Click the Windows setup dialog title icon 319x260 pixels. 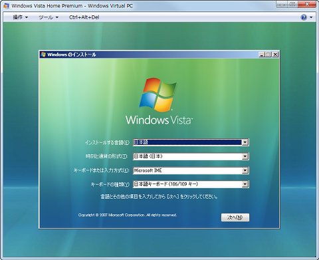point(43,55)
